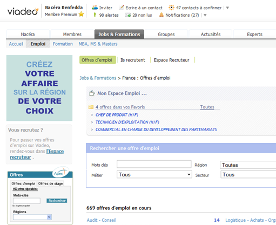Click the green alertes exclamation icon
Screen dimensions: 276x225
(95, 15)
